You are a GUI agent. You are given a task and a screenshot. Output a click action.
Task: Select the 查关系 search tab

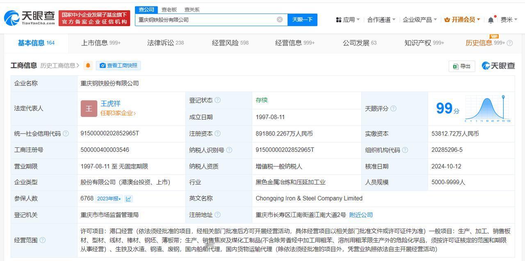click(192, 9)
